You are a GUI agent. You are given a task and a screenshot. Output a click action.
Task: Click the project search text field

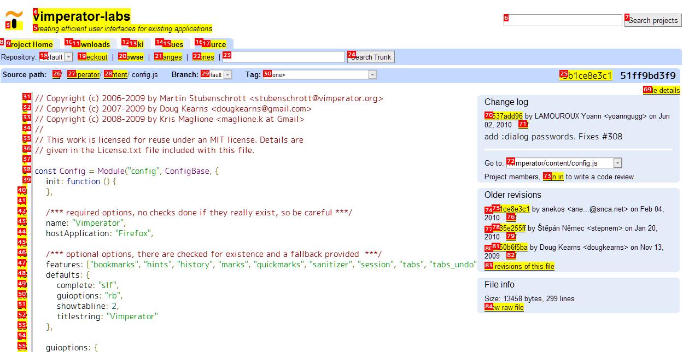point(562,20)
